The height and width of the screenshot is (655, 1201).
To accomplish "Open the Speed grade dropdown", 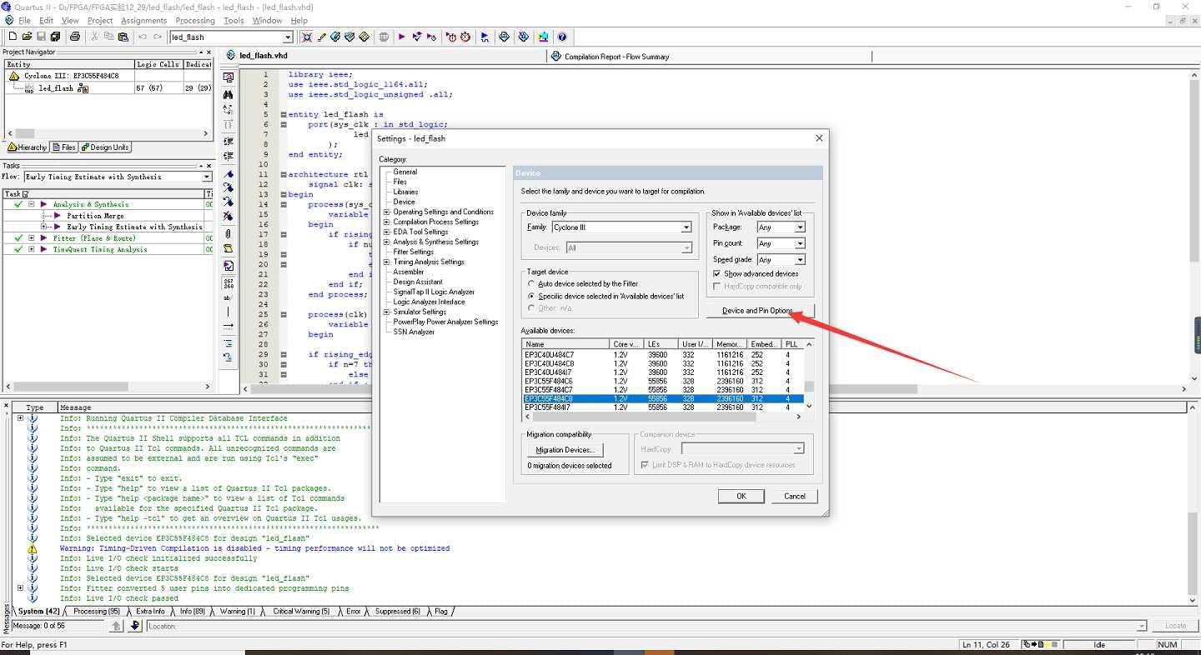I will (800, 260).
